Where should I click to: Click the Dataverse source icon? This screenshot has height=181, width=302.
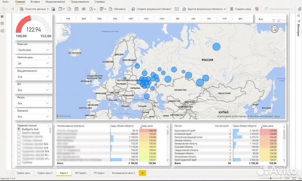point(83,9)
